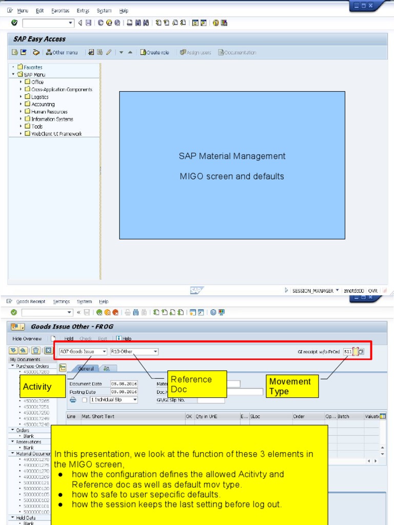The width and height of the screenshot is (394, 525).
Task: Click search help icon beside movement type
Action: 361,352
